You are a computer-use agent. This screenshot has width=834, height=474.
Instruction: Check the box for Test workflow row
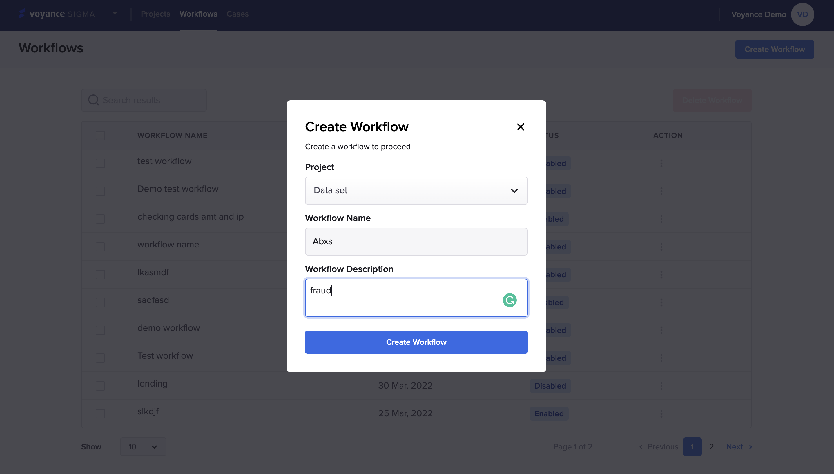pyautogui.click(x=100, y=358)
